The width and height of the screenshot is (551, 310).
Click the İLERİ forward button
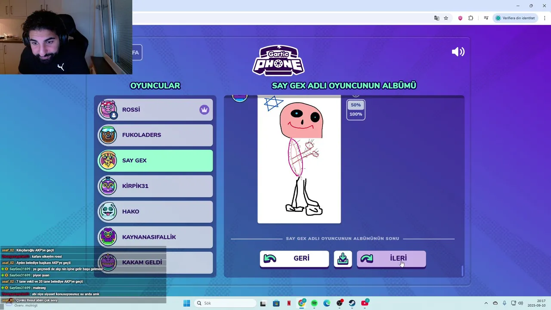tap(391, 259)
